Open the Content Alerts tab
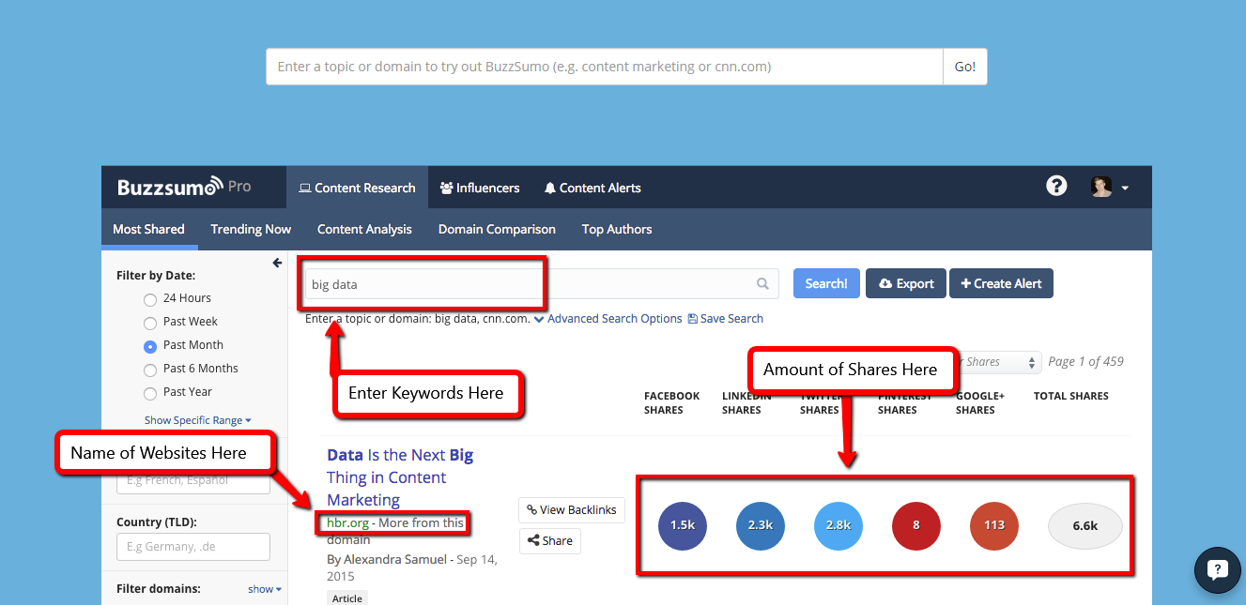This screenshot has height=605, width=1246. point(592,188)
